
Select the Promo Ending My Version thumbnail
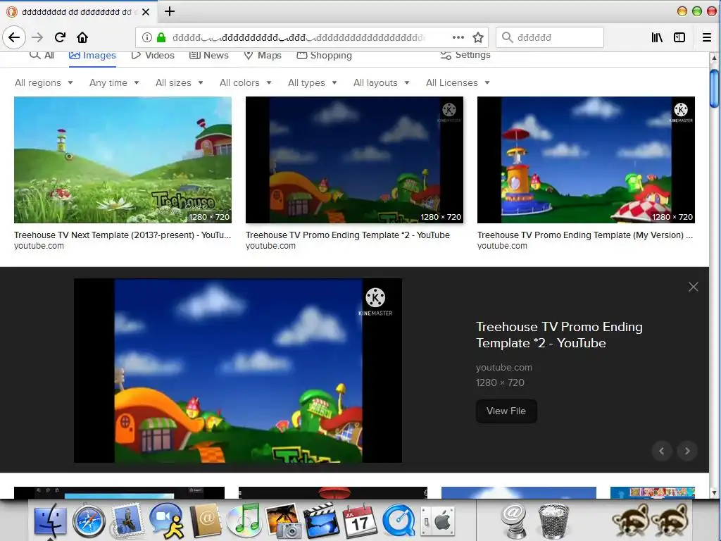(x=586, y=160)
